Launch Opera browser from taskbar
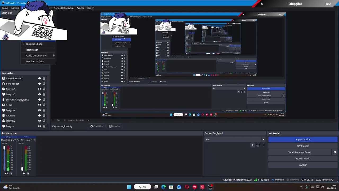This screenshot has height=191, width=339. click(x=187, y=187)
